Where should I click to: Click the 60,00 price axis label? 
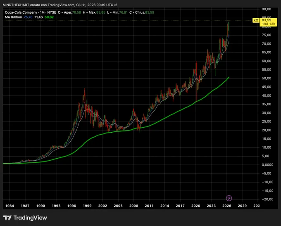pyautogui.click(x=267, y=61)
